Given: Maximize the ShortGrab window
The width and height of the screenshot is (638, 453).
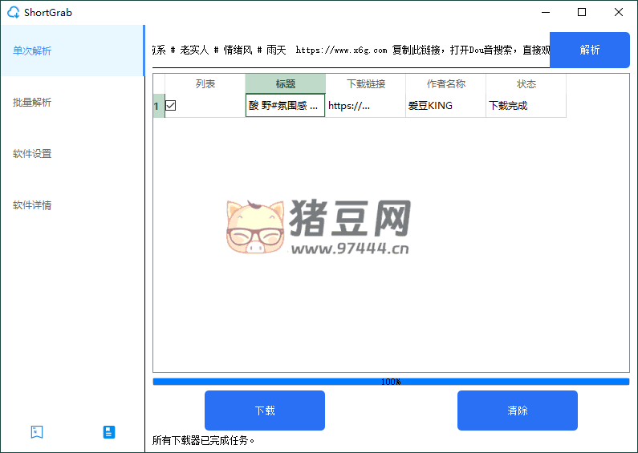Looking at the screenshot, I should (582, 12).
